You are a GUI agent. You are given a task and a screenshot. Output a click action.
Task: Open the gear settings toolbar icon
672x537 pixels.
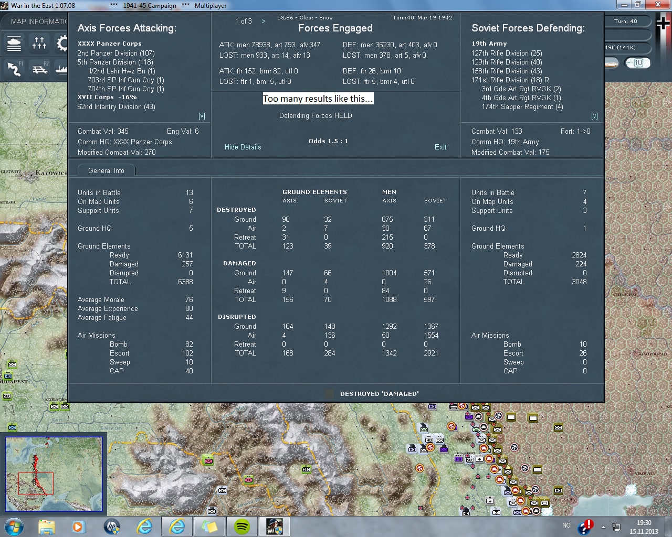point(61,43)
